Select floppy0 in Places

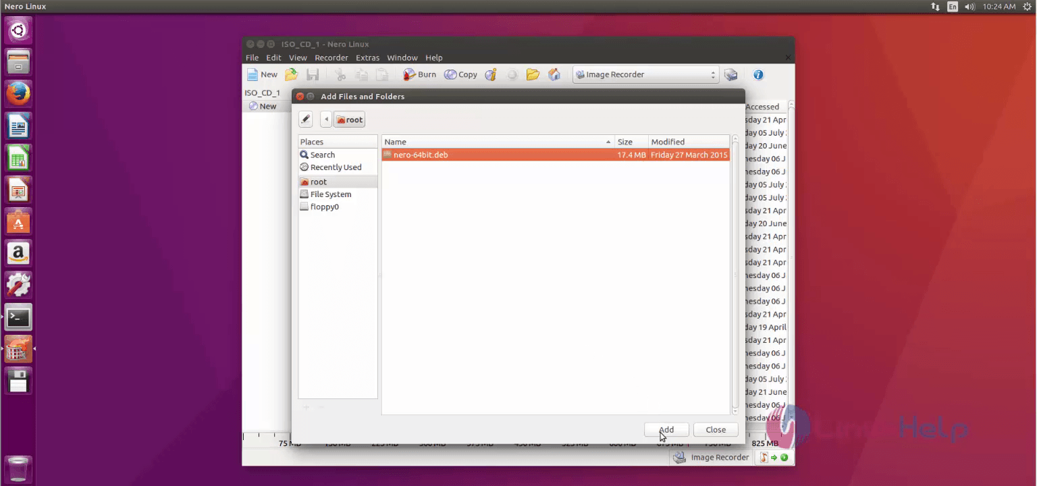(338, 207)
